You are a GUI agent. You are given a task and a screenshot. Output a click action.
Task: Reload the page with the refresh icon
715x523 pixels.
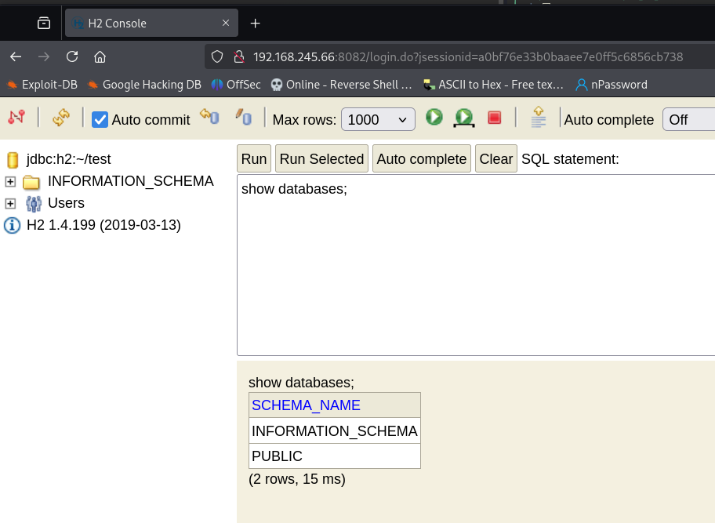point(72,57)
